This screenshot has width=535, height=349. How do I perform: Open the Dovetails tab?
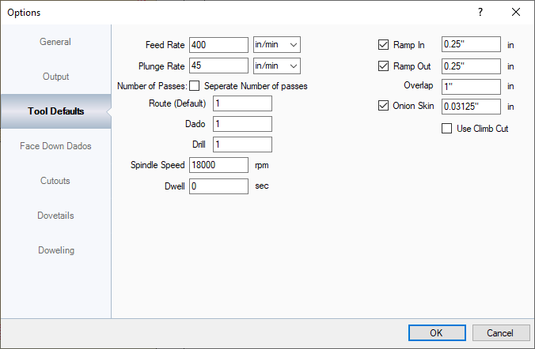55,216
